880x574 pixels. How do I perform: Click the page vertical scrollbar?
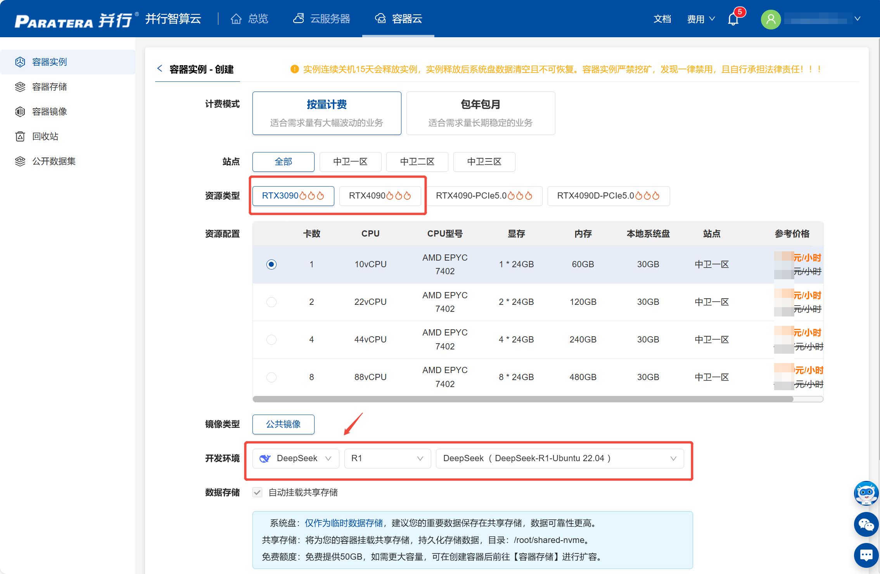(x=878, y=248)
